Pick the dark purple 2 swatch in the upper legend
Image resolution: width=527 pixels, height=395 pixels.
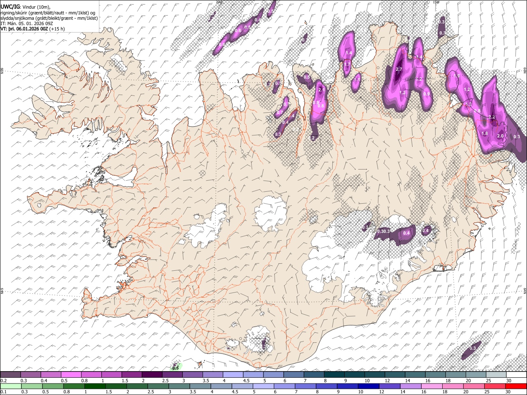tap(152, 374)
